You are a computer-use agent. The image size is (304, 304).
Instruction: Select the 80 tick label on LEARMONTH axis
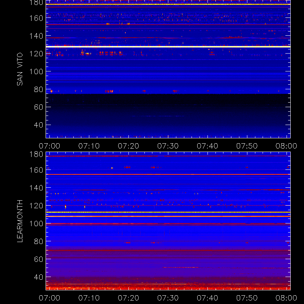tap(38, 241)
